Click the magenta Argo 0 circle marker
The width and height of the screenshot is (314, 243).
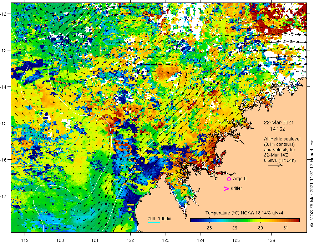pos(229,179)
